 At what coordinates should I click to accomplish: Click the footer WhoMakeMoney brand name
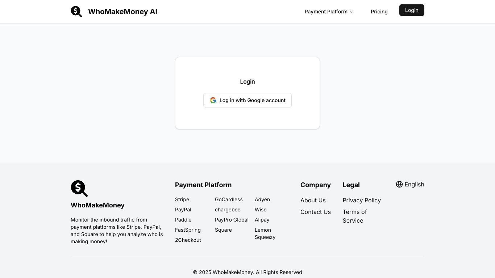point(97,205)
